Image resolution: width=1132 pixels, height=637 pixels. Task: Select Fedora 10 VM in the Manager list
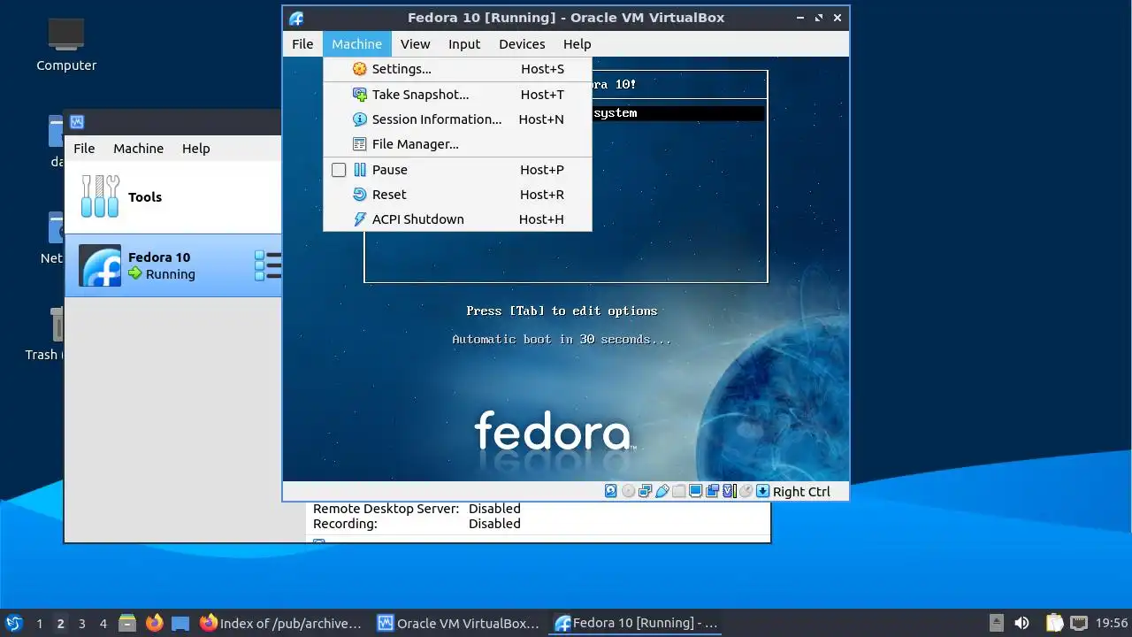pos(173,265)
